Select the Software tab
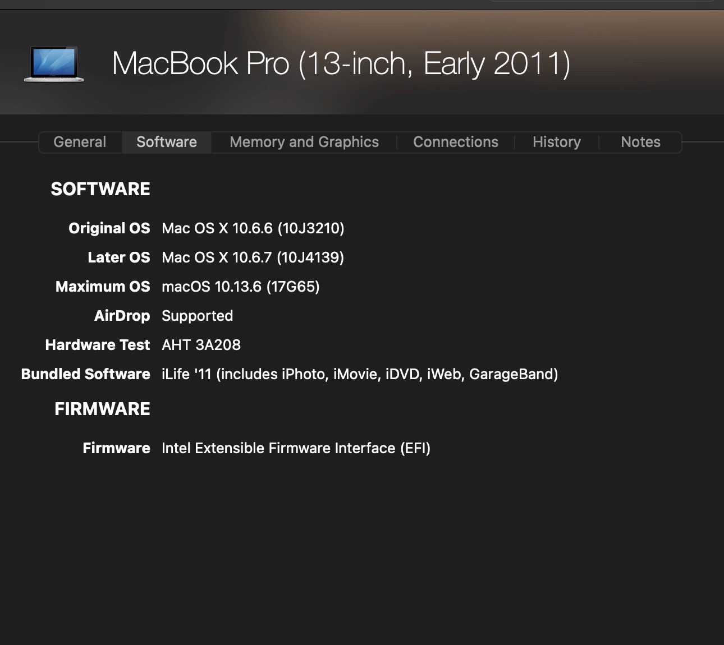Image resolution: width=724 pixels, height=645 pixels. pos(167,142)
